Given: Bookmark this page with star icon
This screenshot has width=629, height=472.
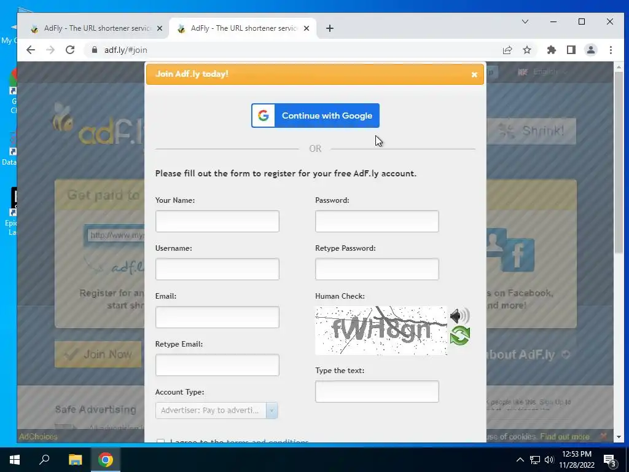Looking at the screenshot, I should (526, 50).
